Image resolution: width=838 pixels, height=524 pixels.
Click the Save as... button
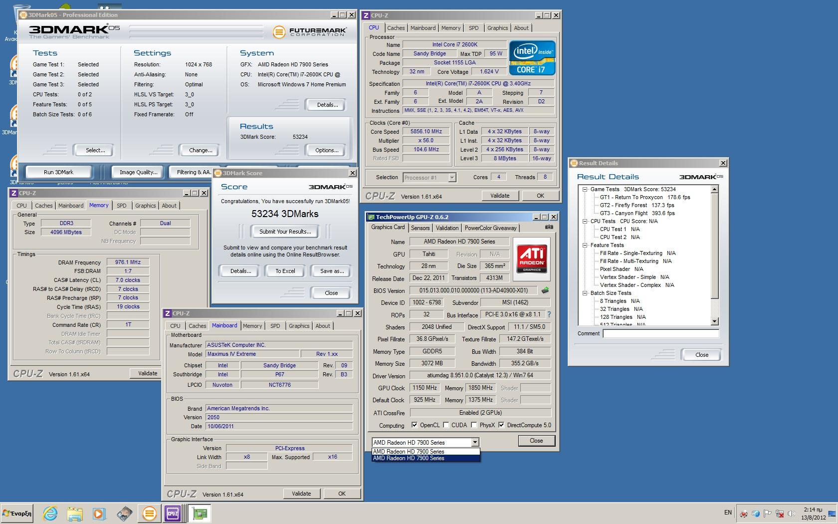click(332, 271)
